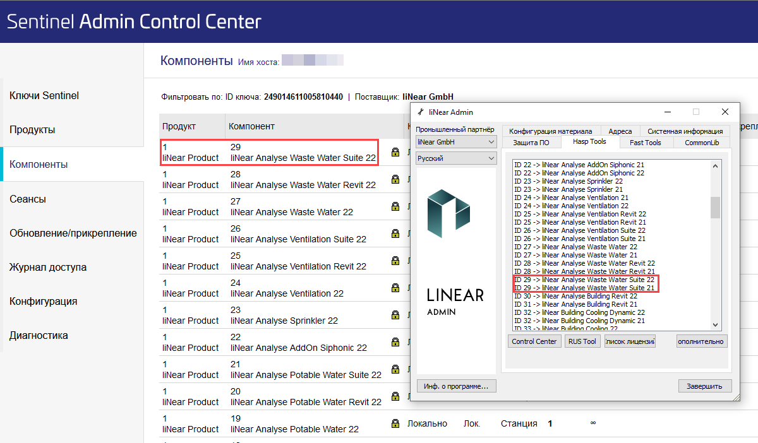Open the liNear GmbH partner dropdown
This screenshot has height=443, width=758.
tap(456, 142)
